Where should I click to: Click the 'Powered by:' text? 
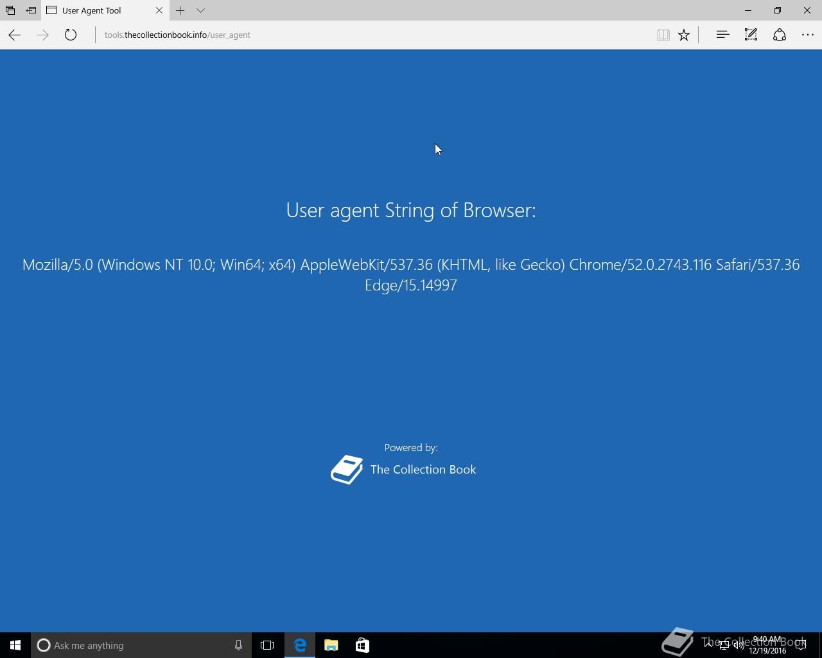(x=411, y=448)
